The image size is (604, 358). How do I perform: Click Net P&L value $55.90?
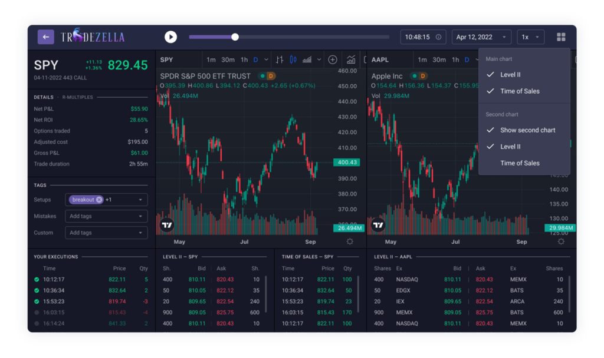[139, 109]
